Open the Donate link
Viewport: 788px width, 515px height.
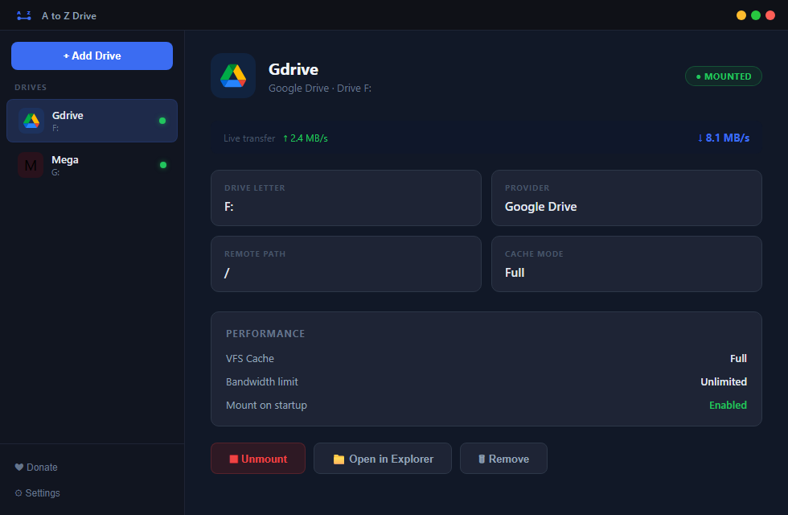[x=36, y=468]
